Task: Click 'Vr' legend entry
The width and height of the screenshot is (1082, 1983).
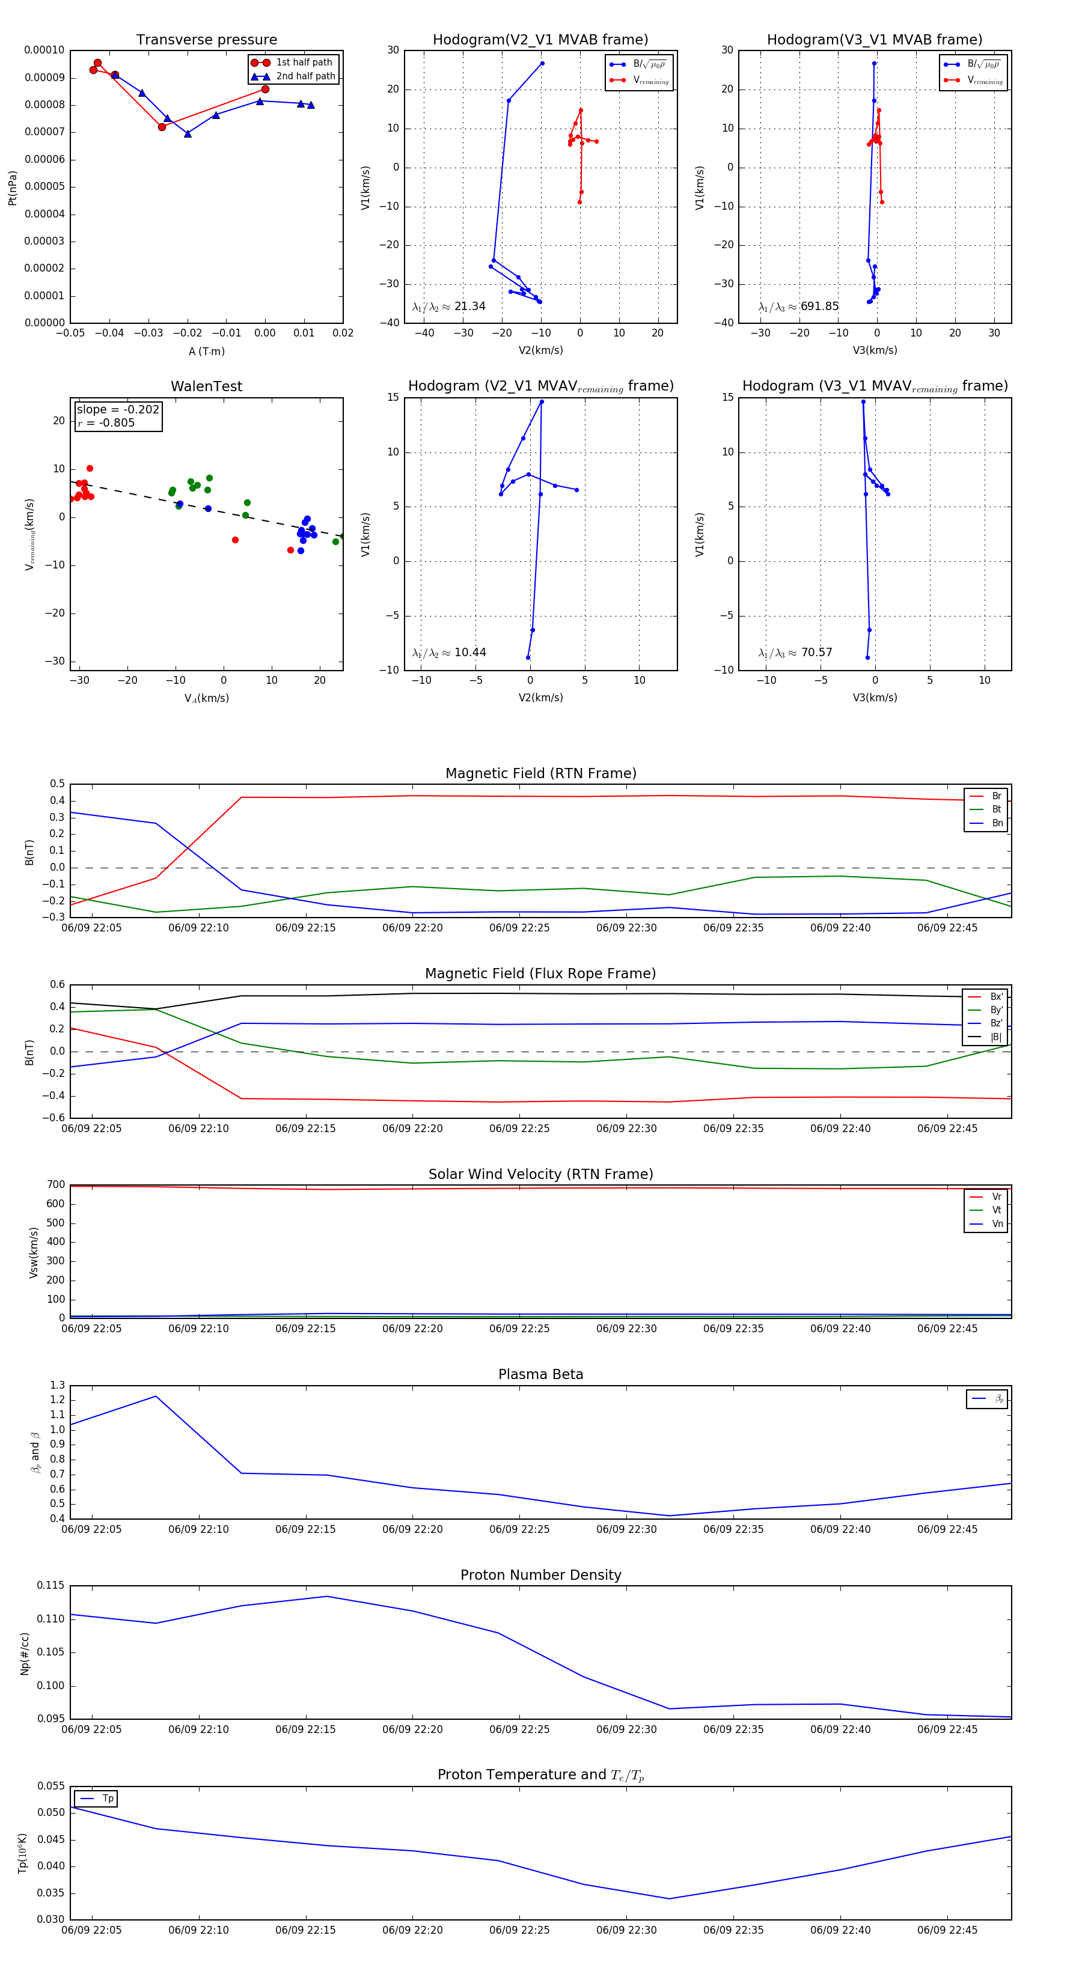Action: click(x=986, y=1197)
